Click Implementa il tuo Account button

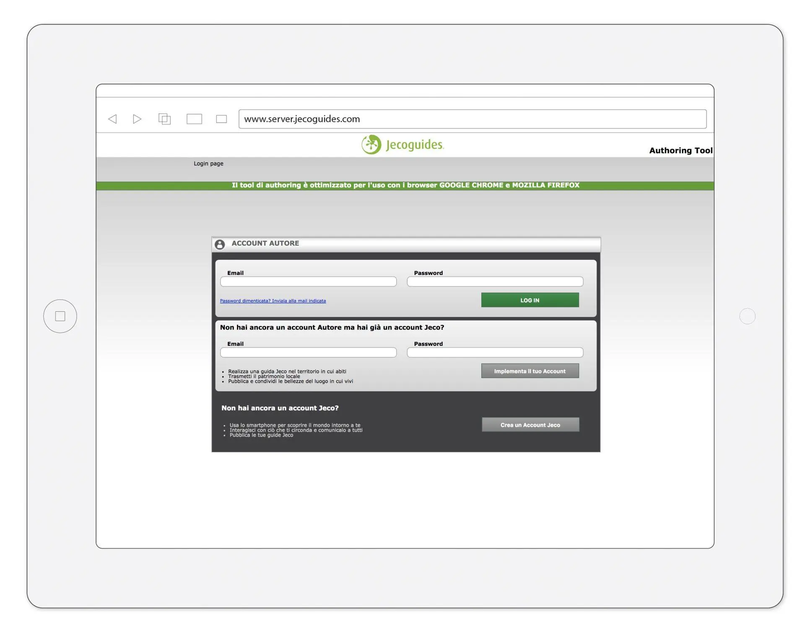point(530,371)
